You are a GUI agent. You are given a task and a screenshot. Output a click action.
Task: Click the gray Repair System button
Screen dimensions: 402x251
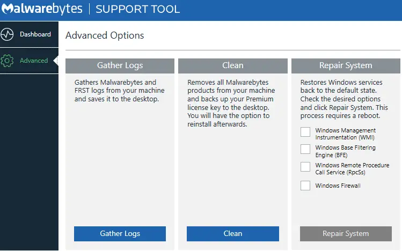346,234
